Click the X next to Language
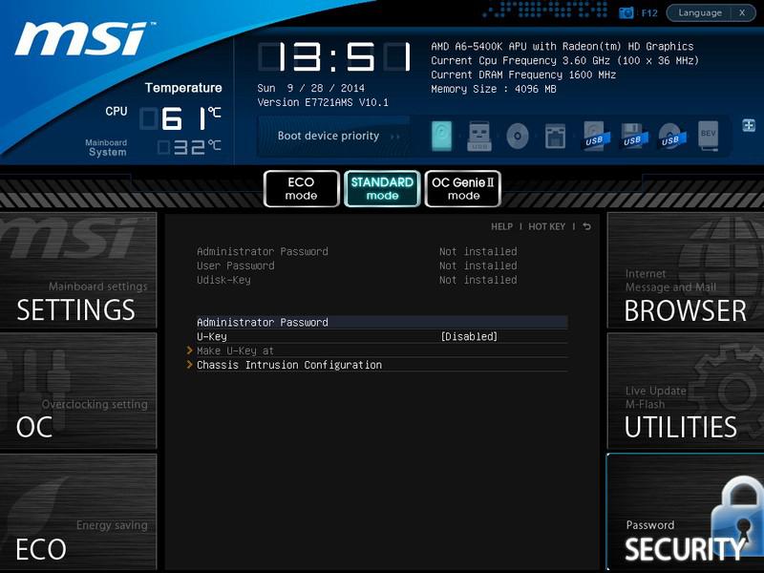This screenshot has height=573, width=764. pos(742,12)
